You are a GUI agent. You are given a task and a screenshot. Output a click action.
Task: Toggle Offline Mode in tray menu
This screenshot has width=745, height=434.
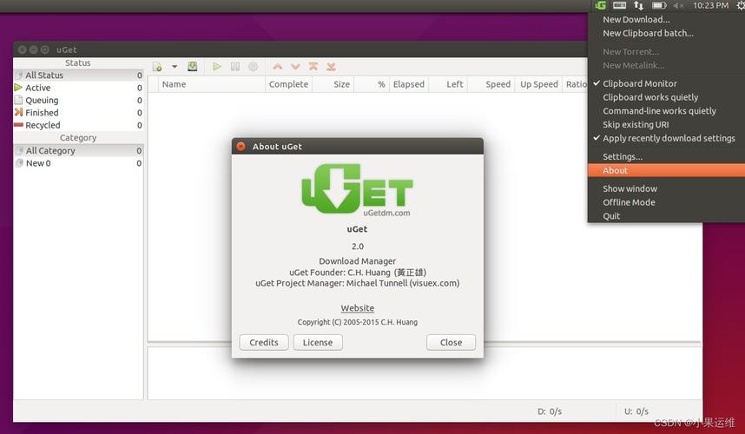666,202
